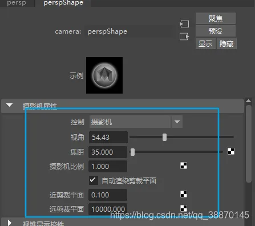Select the perspShape tab
Image resolution: width=255 pixels, height=226 pixels.
[x=63, y=3]
